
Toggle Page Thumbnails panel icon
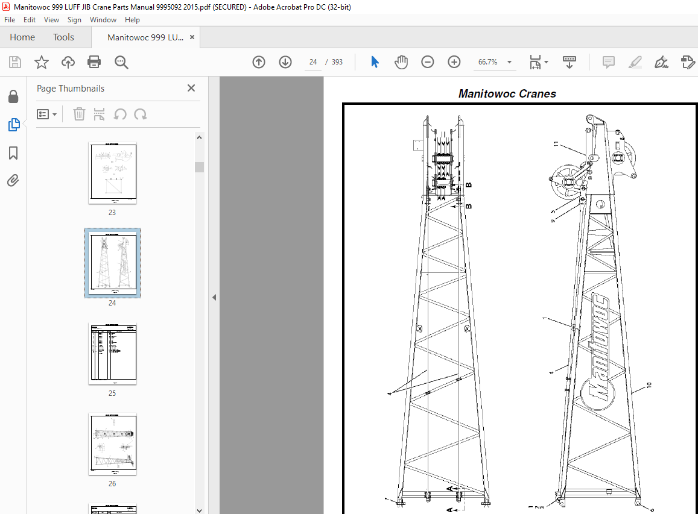(14, 125)
